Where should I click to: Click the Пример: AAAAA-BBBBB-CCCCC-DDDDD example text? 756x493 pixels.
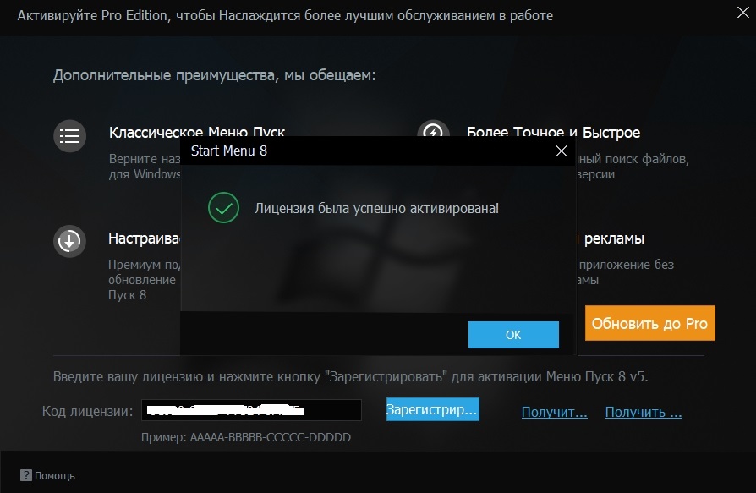pyautogui.click(x=246, y=437)
